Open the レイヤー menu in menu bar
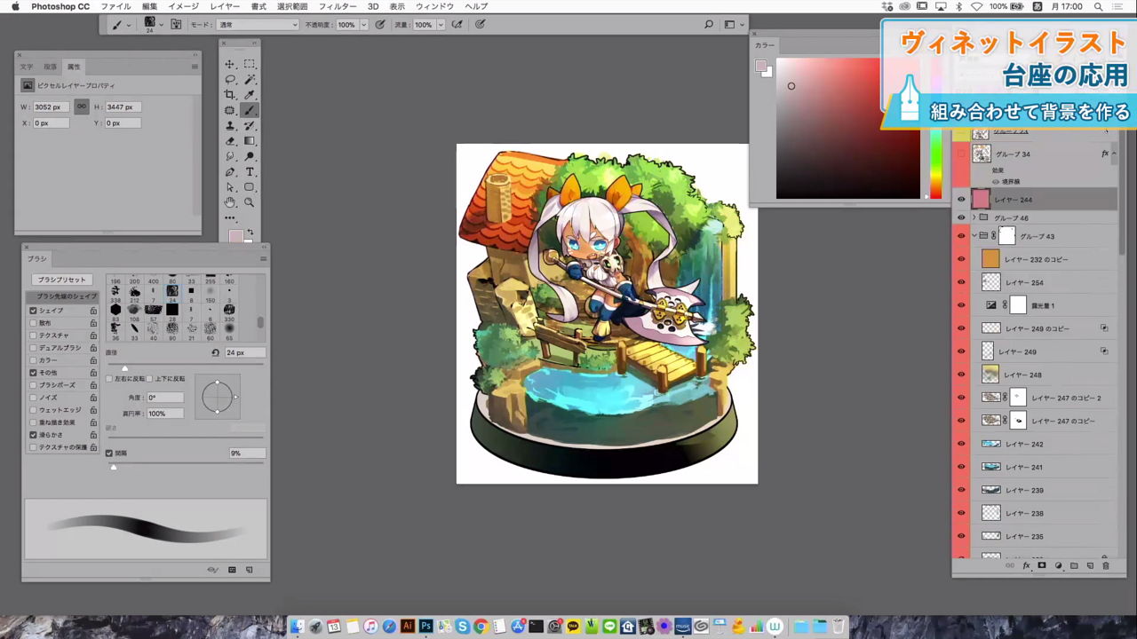 (x=225, y=6)
